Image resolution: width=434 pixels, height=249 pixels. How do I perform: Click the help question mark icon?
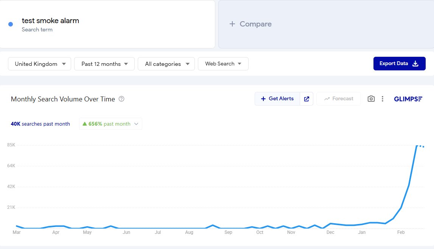click(x=121, y=99)
